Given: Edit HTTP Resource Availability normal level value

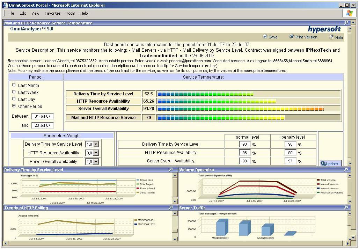Looking at the screenshot, I should click(x=244, y=153).
